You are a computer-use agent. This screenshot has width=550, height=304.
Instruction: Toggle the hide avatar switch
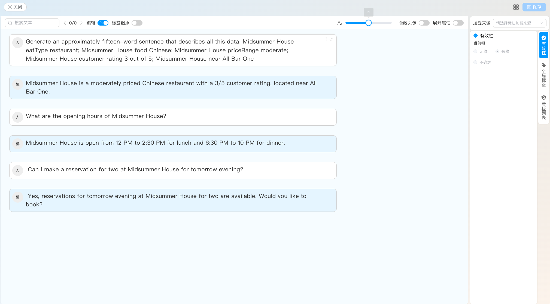click(x=424, y=23)
